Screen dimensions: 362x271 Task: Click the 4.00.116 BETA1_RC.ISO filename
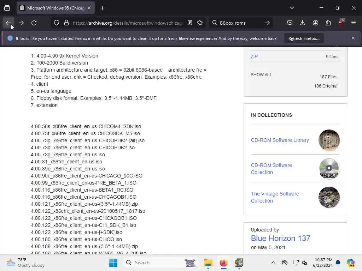coord(82,190)
